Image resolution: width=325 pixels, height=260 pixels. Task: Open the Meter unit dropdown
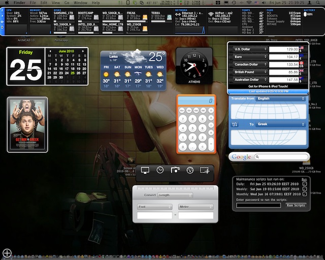click(196, 207)
